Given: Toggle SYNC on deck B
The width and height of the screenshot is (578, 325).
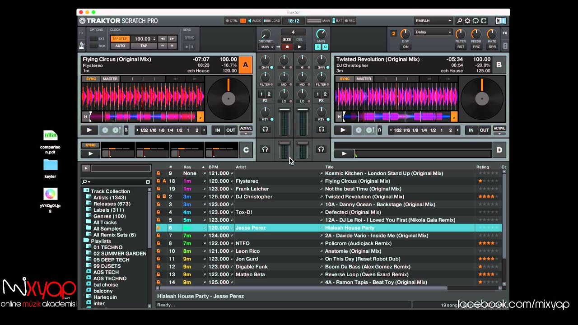Looking at the screenshot, I should pos(345,79).
